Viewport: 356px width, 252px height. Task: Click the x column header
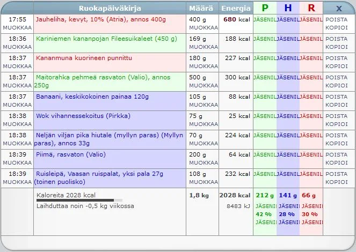pos(339,8)
